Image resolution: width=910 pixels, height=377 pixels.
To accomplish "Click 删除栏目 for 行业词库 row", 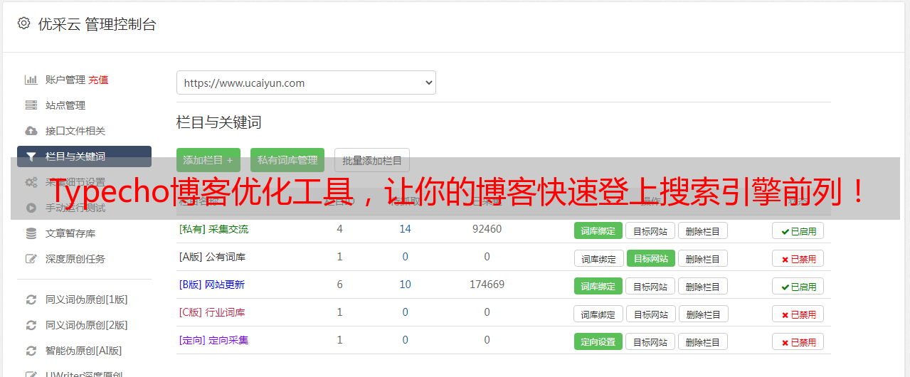I will 704,314.
